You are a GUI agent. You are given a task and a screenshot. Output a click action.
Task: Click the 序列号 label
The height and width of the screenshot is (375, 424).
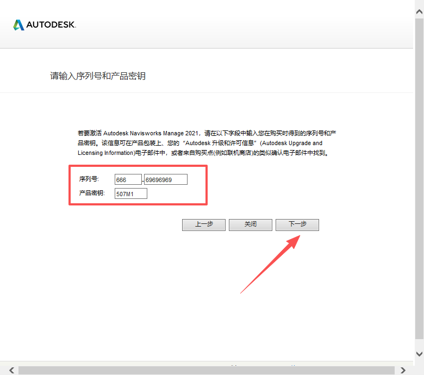tap(89, 179)
